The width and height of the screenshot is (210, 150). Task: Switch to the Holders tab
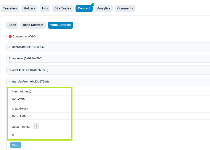[x=29, y=8]
